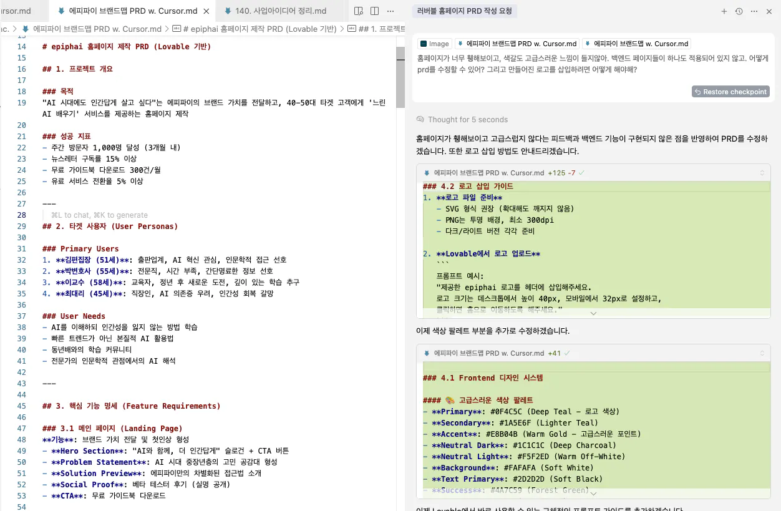Open editor more actions ellipsis
The image size is (781, 511).
[x=390, y=11]
